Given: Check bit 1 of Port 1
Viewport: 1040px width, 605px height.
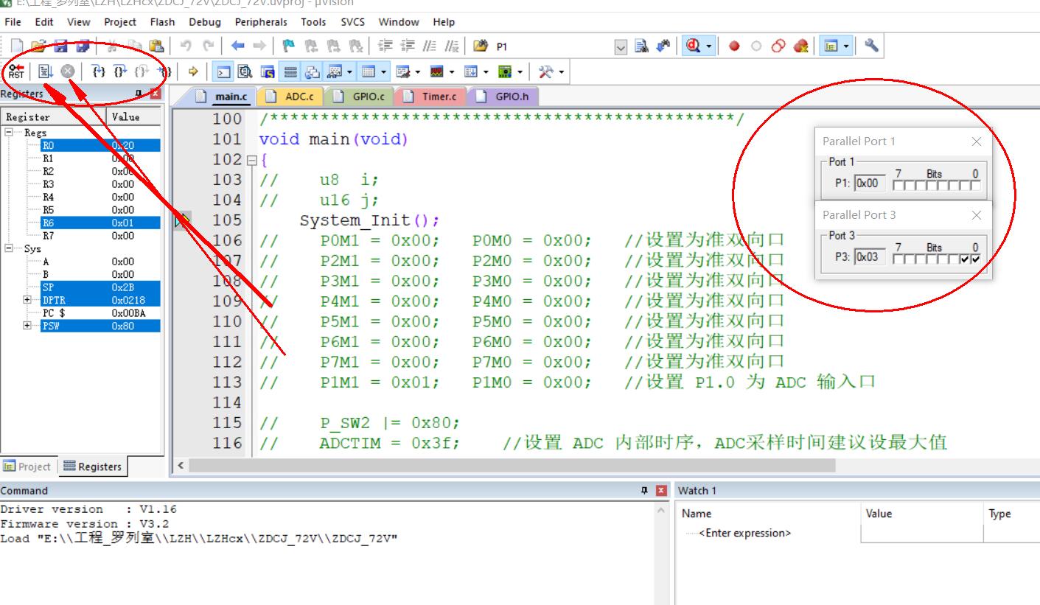Looking at the screenshot, I should coord(965,186).
